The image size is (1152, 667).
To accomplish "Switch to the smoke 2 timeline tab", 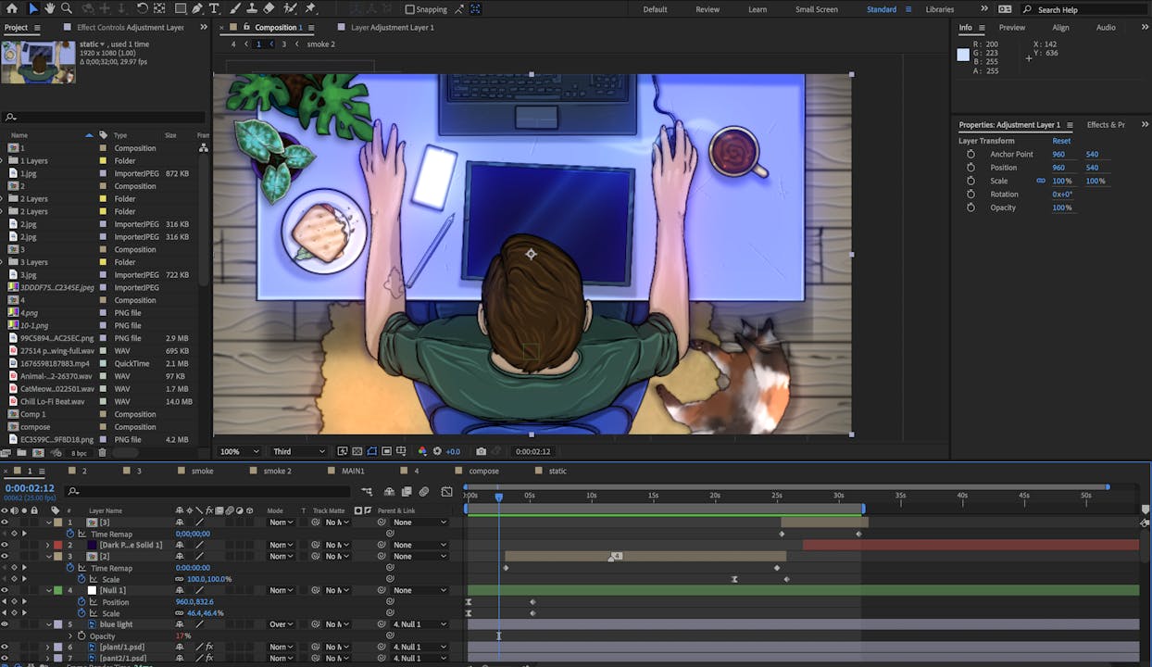I will click(276, 471).
